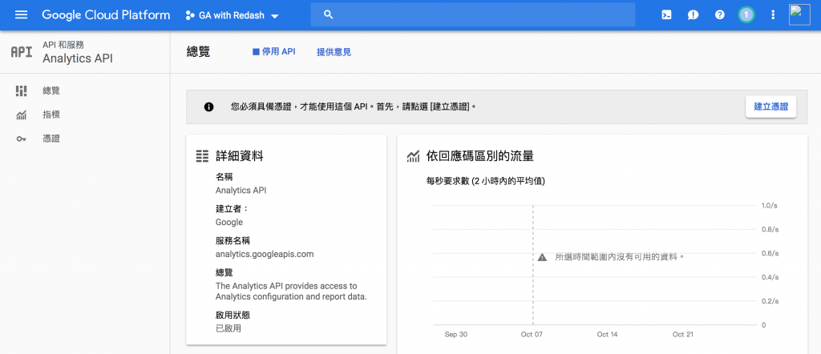
Task: Click the 依回應碼區別的流量 chart title
Action: [x=480, y=156]
